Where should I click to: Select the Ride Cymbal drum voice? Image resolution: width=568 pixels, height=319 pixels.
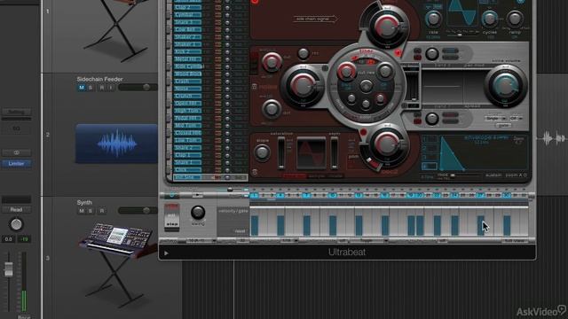pyautogui.click(x=187, y=66)
